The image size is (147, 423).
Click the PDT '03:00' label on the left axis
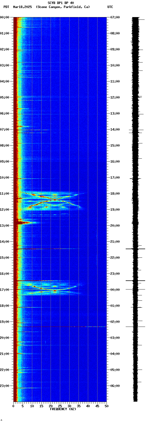point(5,65)
